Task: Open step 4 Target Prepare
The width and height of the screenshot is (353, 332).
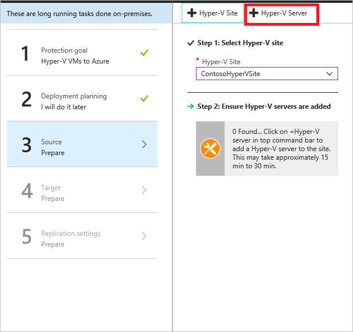Action: pyautogui.click(x=80, y=190)
